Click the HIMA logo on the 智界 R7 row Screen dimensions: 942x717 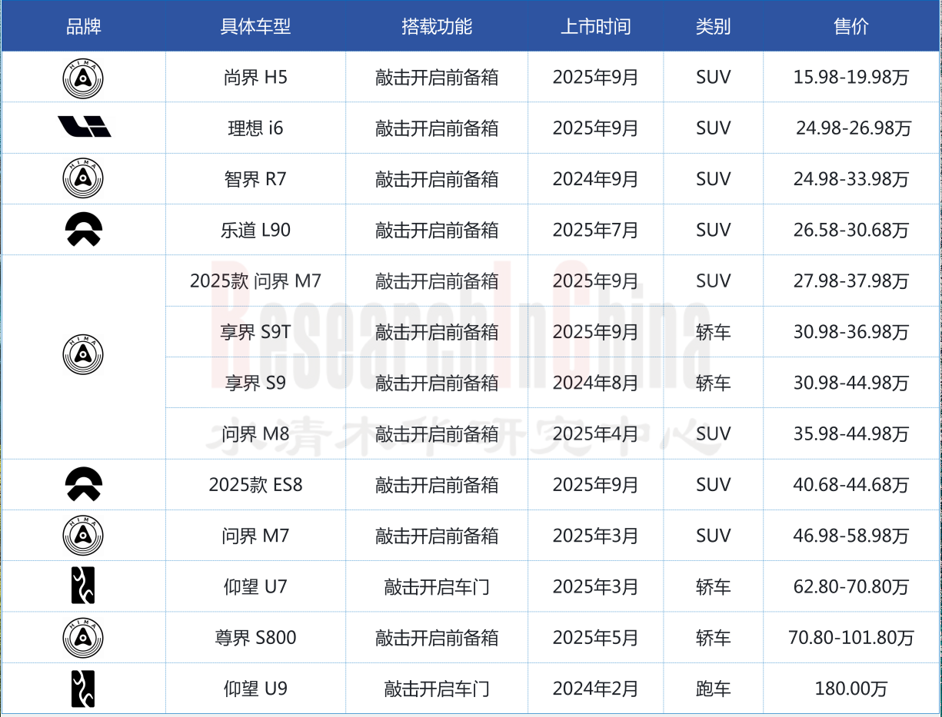pos(82,178)
